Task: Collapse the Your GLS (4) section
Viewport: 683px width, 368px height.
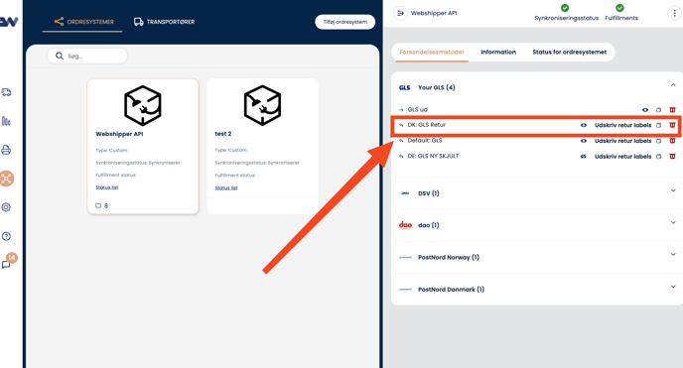Action: pos(673,85)
